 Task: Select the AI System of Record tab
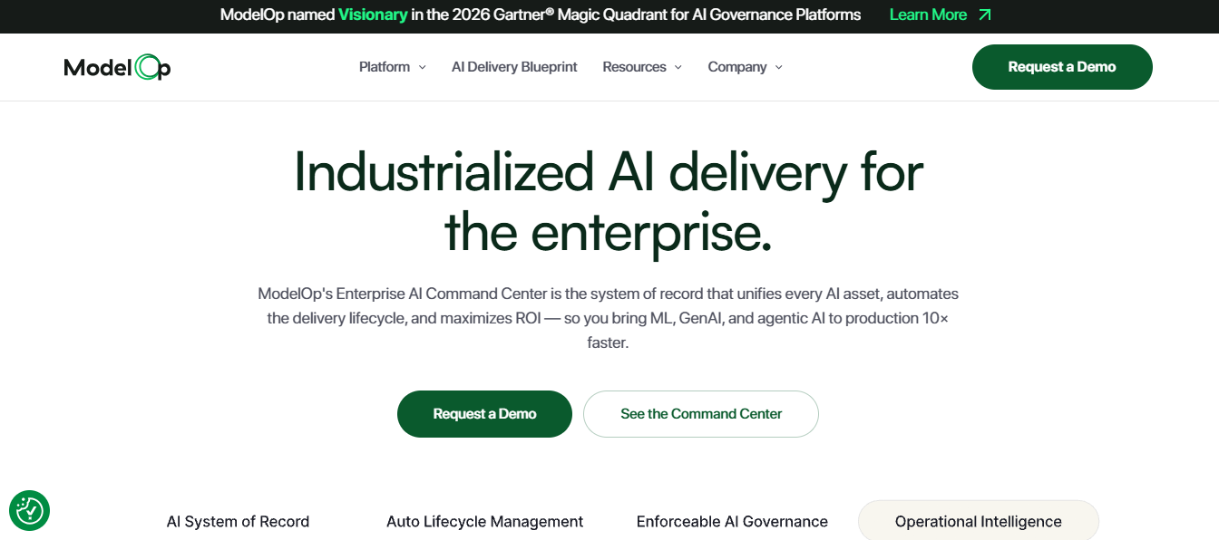point(238,522)
